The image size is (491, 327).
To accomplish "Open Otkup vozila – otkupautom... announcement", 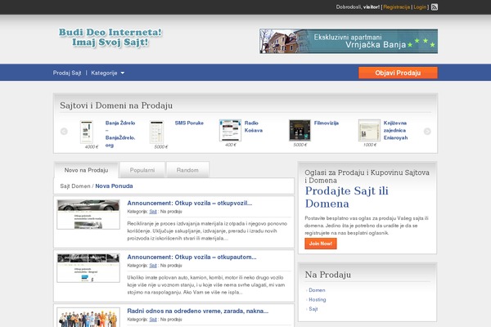I will (191, 257).
